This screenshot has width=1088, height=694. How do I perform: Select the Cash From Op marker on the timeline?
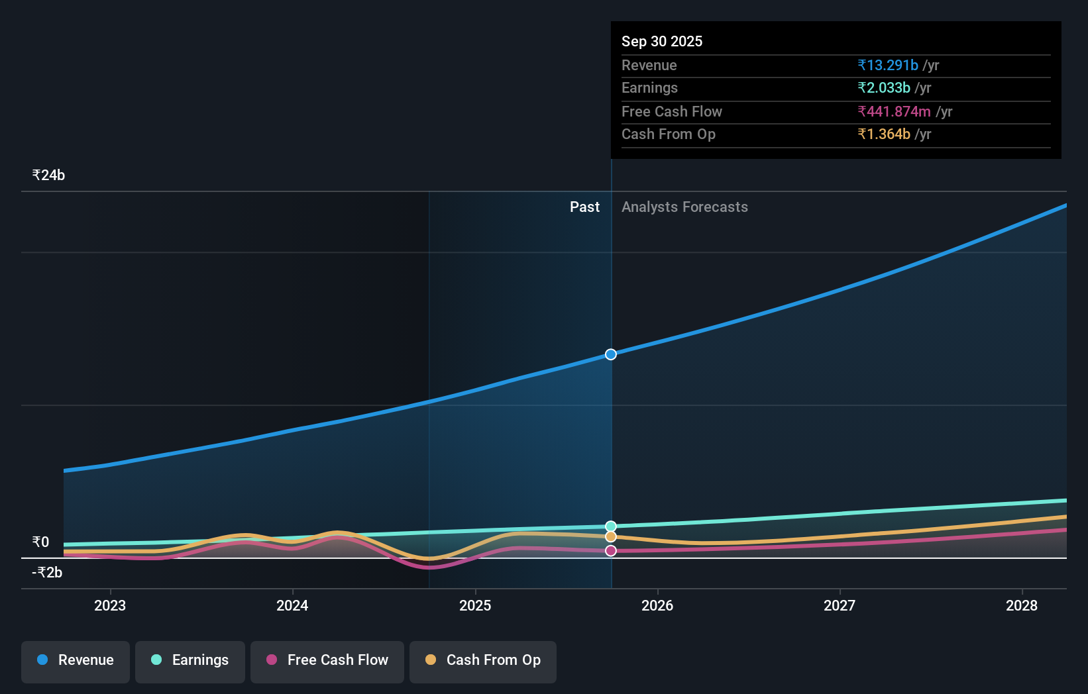610,536
